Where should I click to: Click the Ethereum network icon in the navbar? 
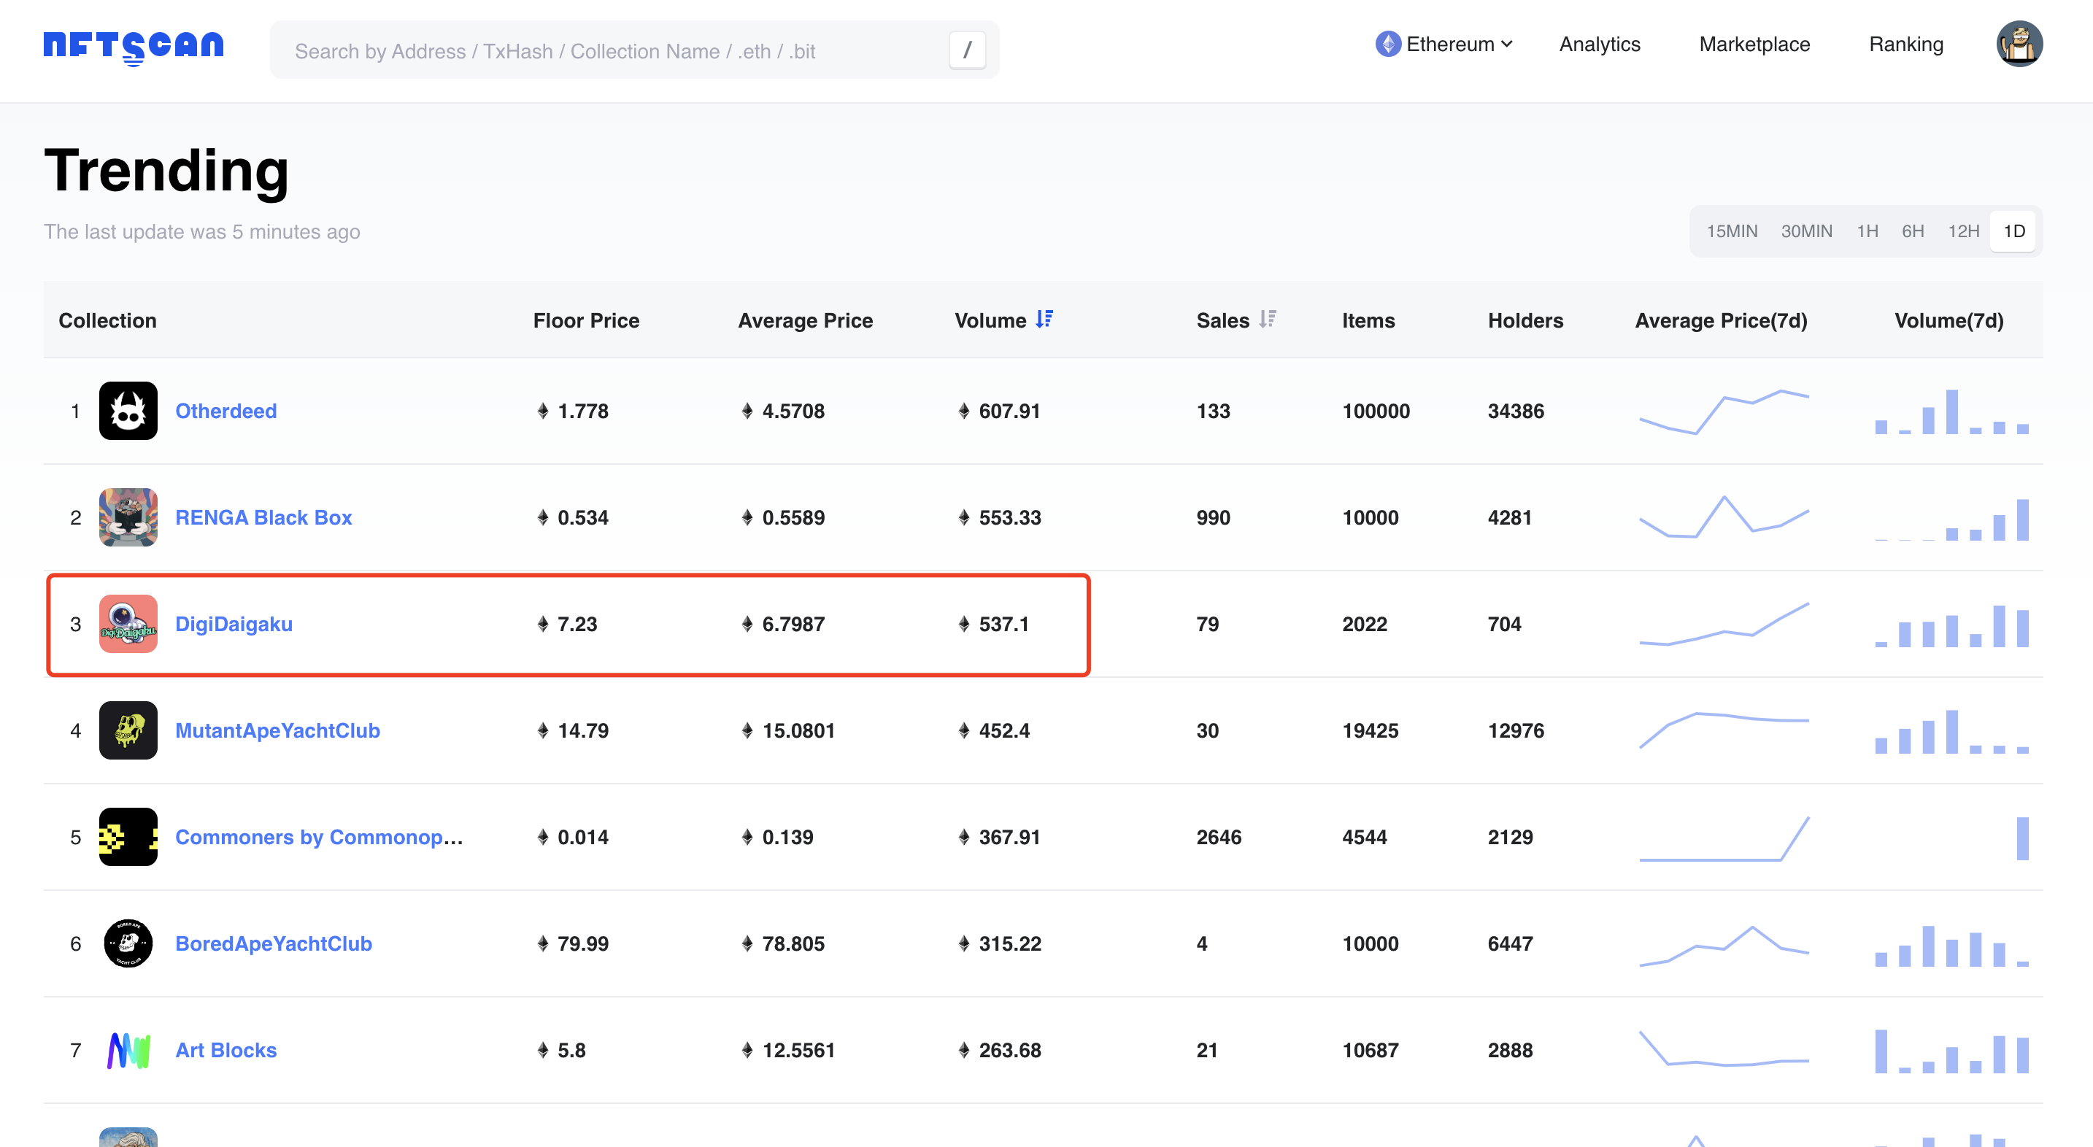(x=1389, y=43)
